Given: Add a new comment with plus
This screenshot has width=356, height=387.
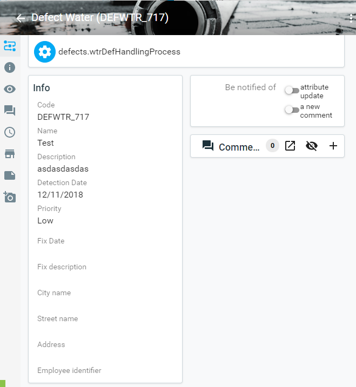Looking at the screenshot, I should pos(333,146).
